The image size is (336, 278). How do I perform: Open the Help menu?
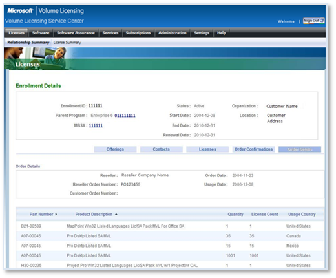(222, 33)
